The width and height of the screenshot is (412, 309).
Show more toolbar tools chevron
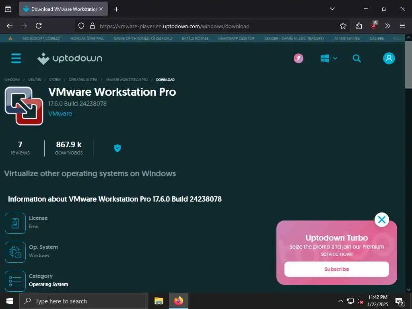pyautogui.click(x=387, y=26)
